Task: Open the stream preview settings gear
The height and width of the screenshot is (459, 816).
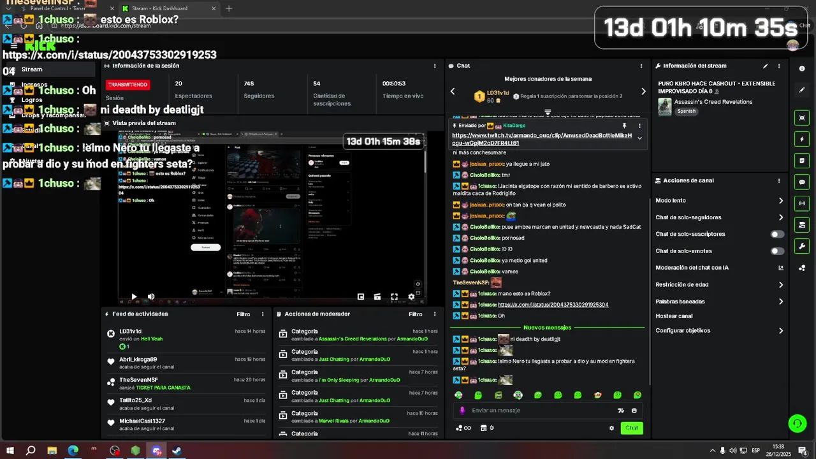Action: 411,296
